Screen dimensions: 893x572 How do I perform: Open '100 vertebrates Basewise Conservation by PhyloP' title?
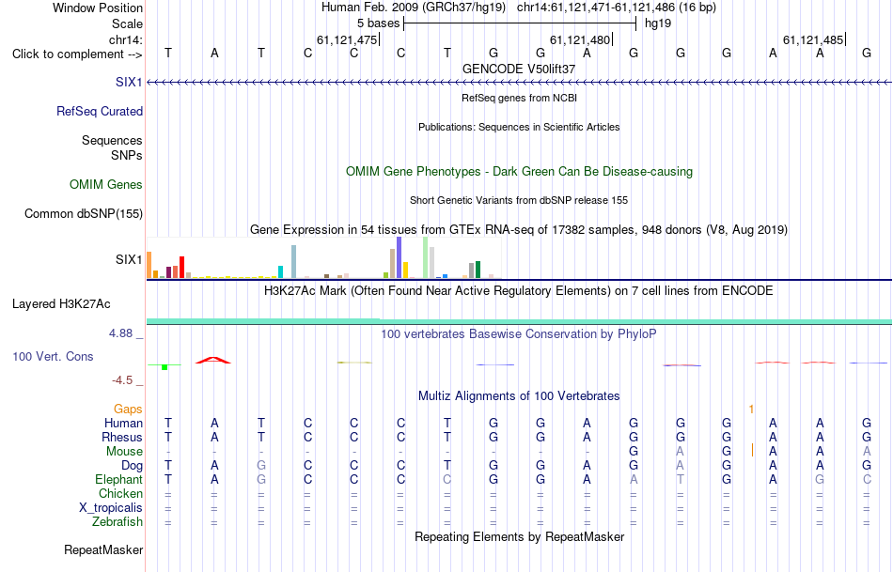click(519, 333)
